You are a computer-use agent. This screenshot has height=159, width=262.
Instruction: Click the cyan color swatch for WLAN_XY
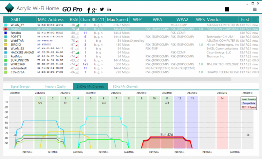[6, 25]
